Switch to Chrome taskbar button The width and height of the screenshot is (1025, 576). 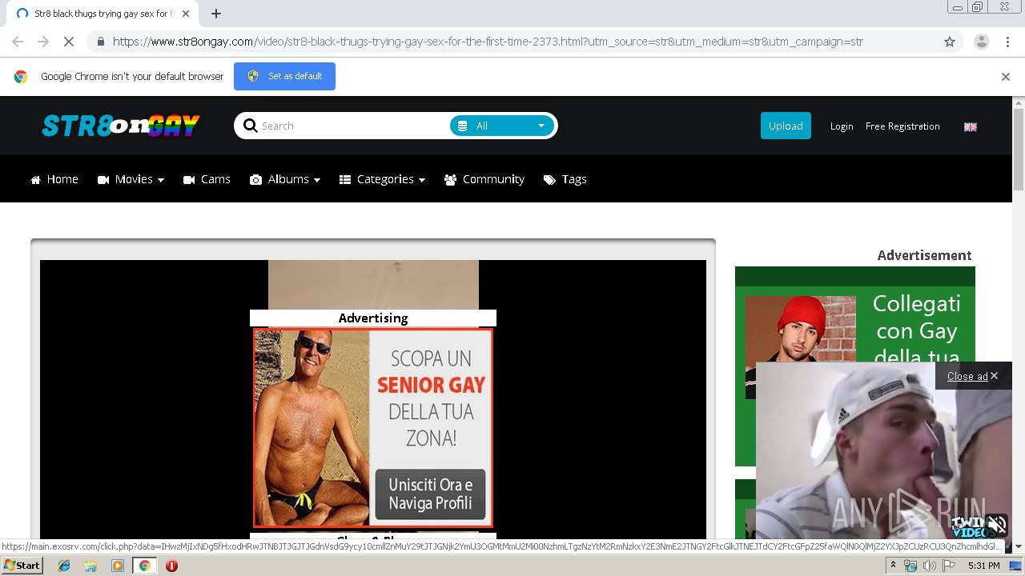click(x=144, y=566)
